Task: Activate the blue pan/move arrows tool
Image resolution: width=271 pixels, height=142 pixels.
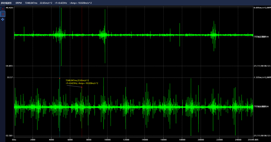Action: tap(3, 19)
